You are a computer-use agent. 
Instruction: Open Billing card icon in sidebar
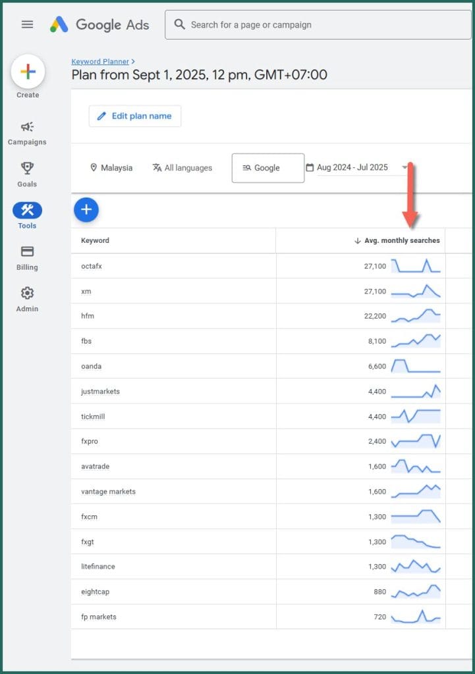coord(27,251)
